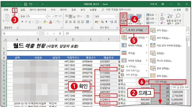The height and width of the screenshot is (107, 192).
Task: Open the 보기 (View) tab
Action: coord(83,10)
